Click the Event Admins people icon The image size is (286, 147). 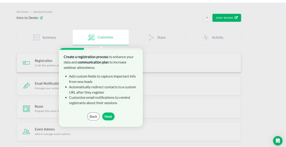pos(26,131)
